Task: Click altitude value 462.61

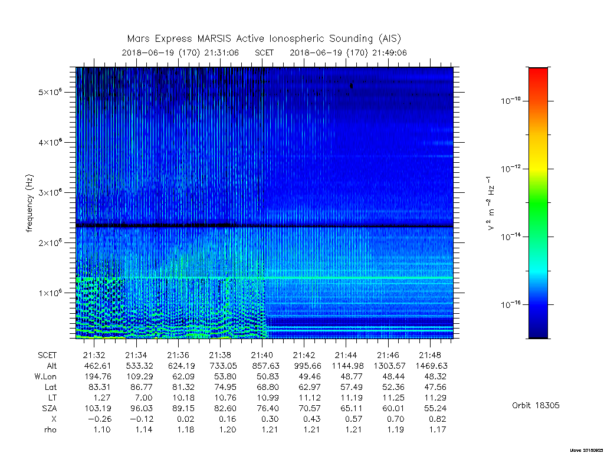Action: click(97, 366)
